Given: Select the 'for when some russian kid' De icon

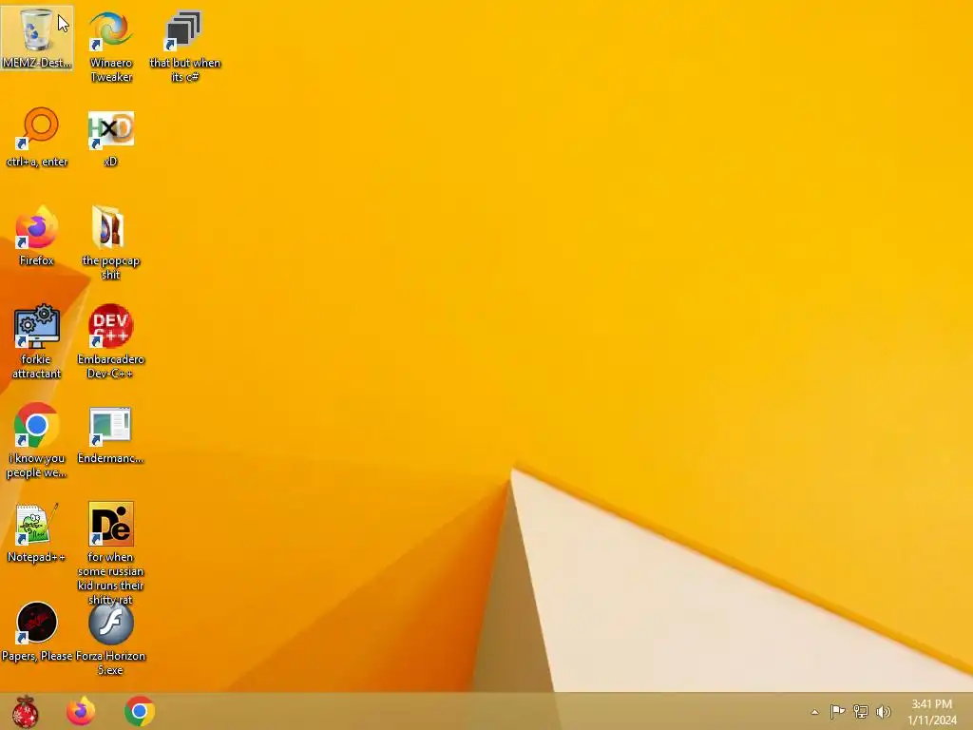Looking at the screenshot, I should (x=110, y=524).
